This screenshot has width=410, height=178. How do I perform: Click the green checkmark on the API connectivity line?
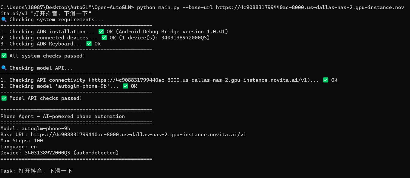click(x=326, y=80)
